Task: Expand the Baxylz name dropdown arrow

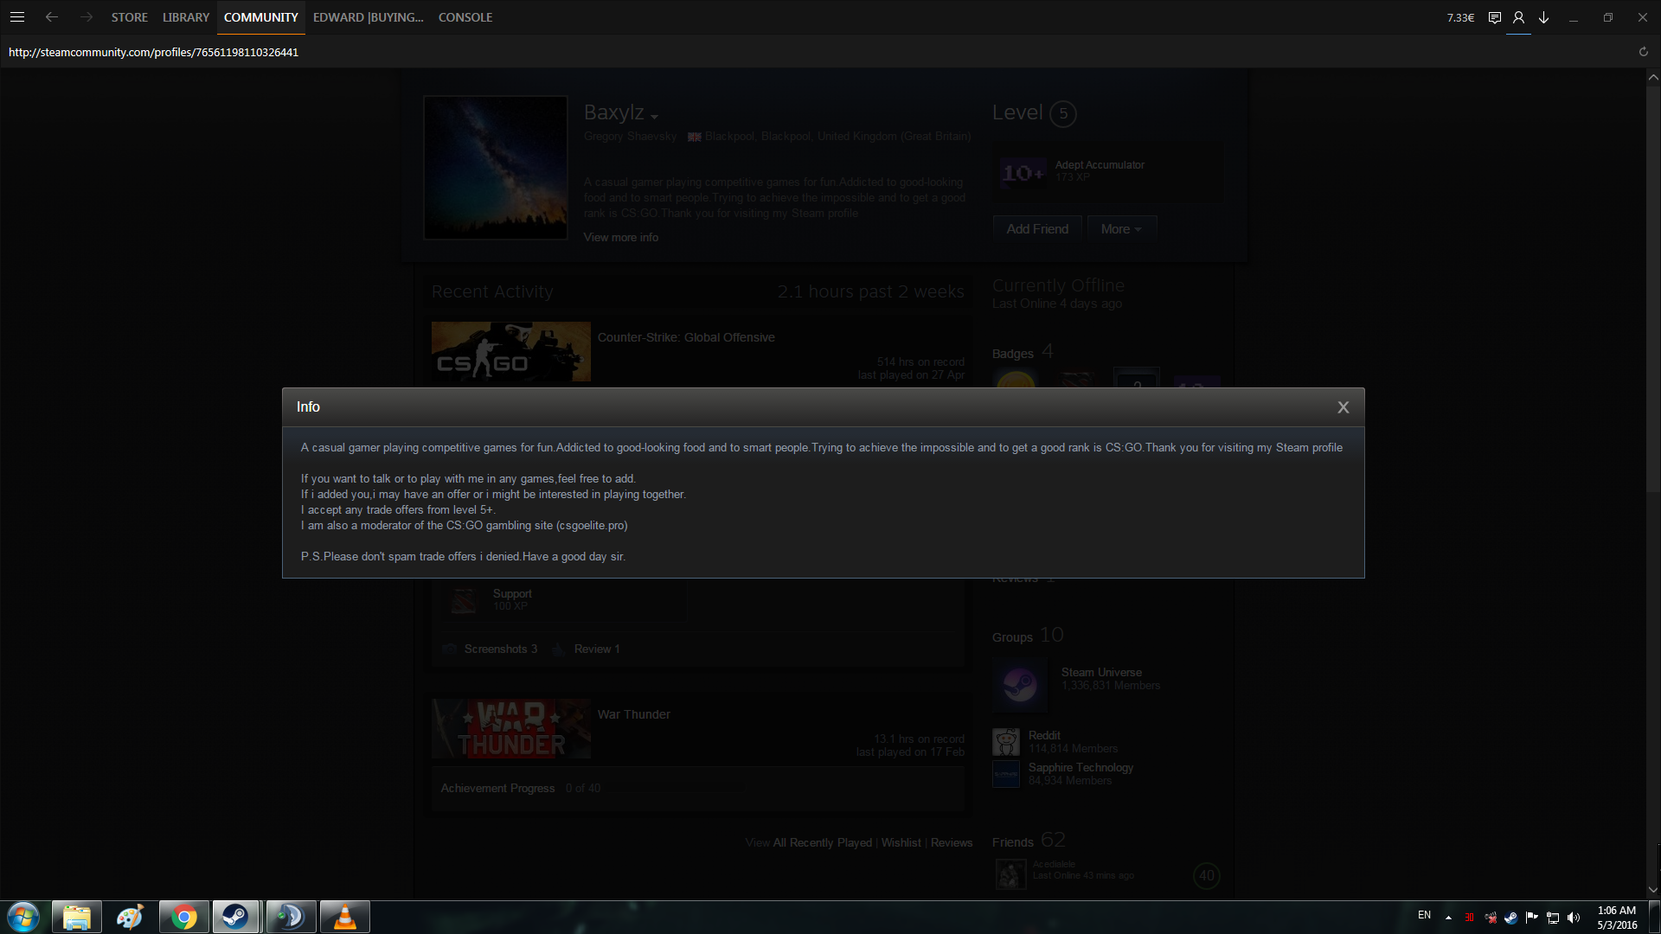Action: (x=655, y=117)
